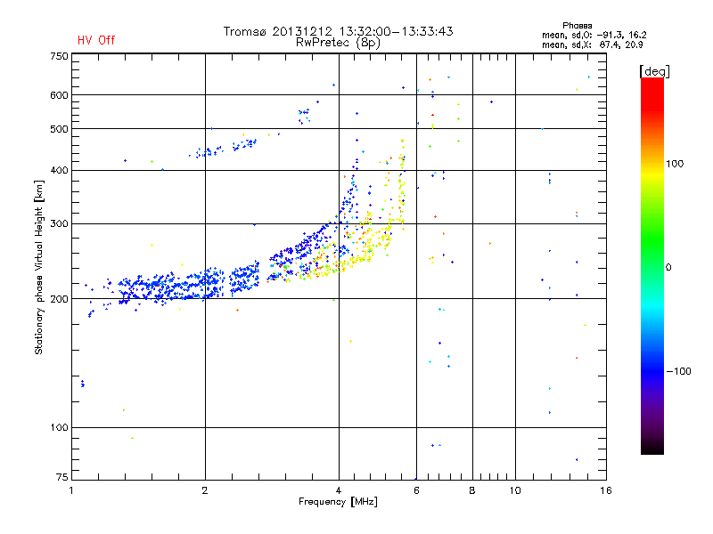Screen dimensions: 713x534
Task: Click the frequency tick label 4
Action: pos(339,490)
